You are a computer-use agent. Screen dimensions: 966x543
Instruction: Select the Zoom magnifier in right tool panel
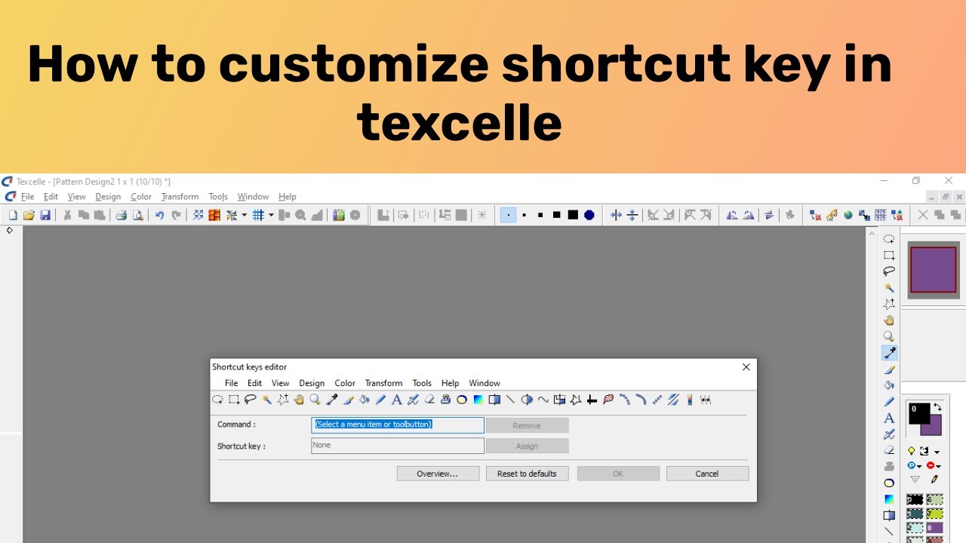click(889, 336)
